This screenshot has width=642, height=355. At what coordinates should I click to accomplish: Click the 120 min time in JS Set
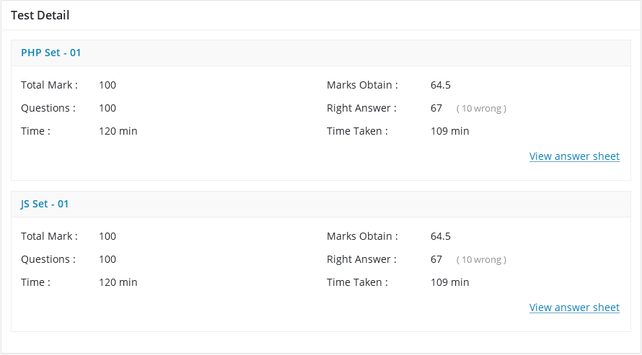click(x=118, y=282)
